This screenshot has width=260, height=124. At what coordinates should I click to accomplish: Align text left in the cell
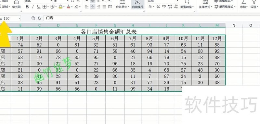(86, 7)
